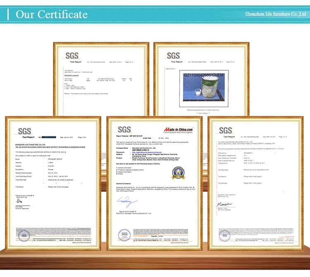Screen dimensions: 310x277
Task: Click 'Report Number: QIP-ASI1421427' text
Action: point(129,136)
